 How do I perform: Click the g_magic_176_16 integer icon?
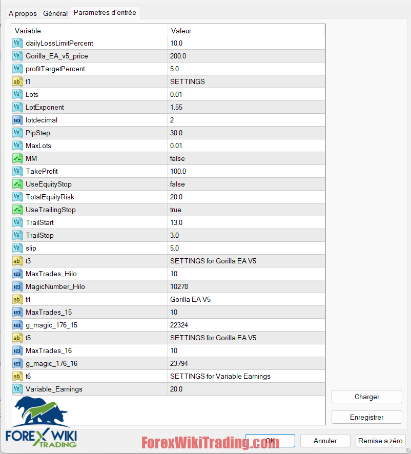[17, 363]
